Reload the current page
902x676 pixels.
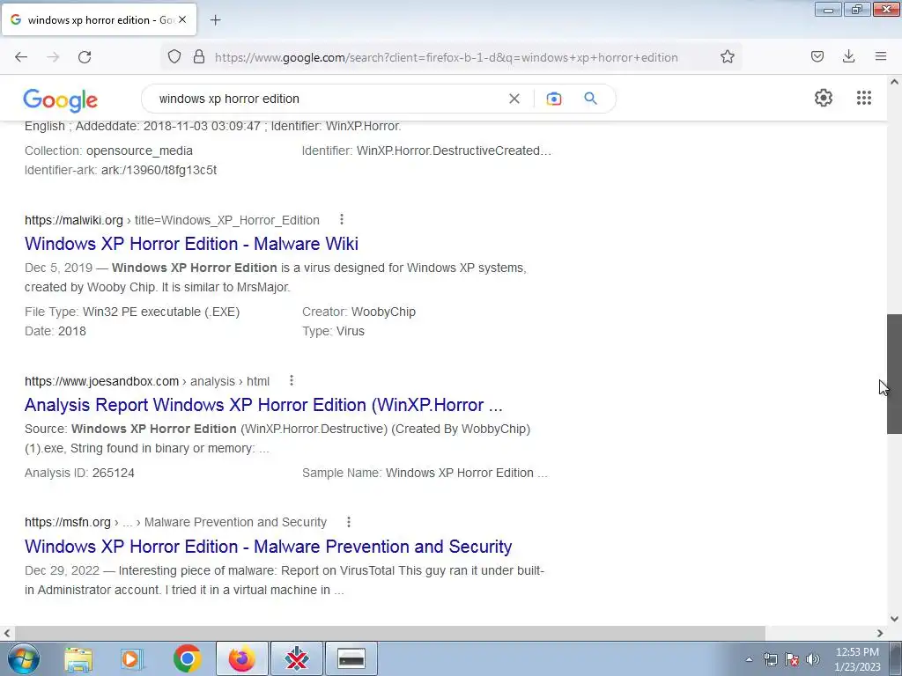85,57
